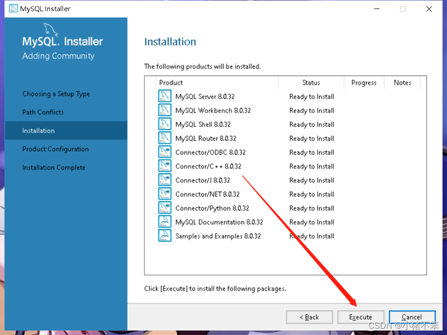447x335 pixels.
Task: Select the Installation step in sidebar
Action: coord(66,131)
